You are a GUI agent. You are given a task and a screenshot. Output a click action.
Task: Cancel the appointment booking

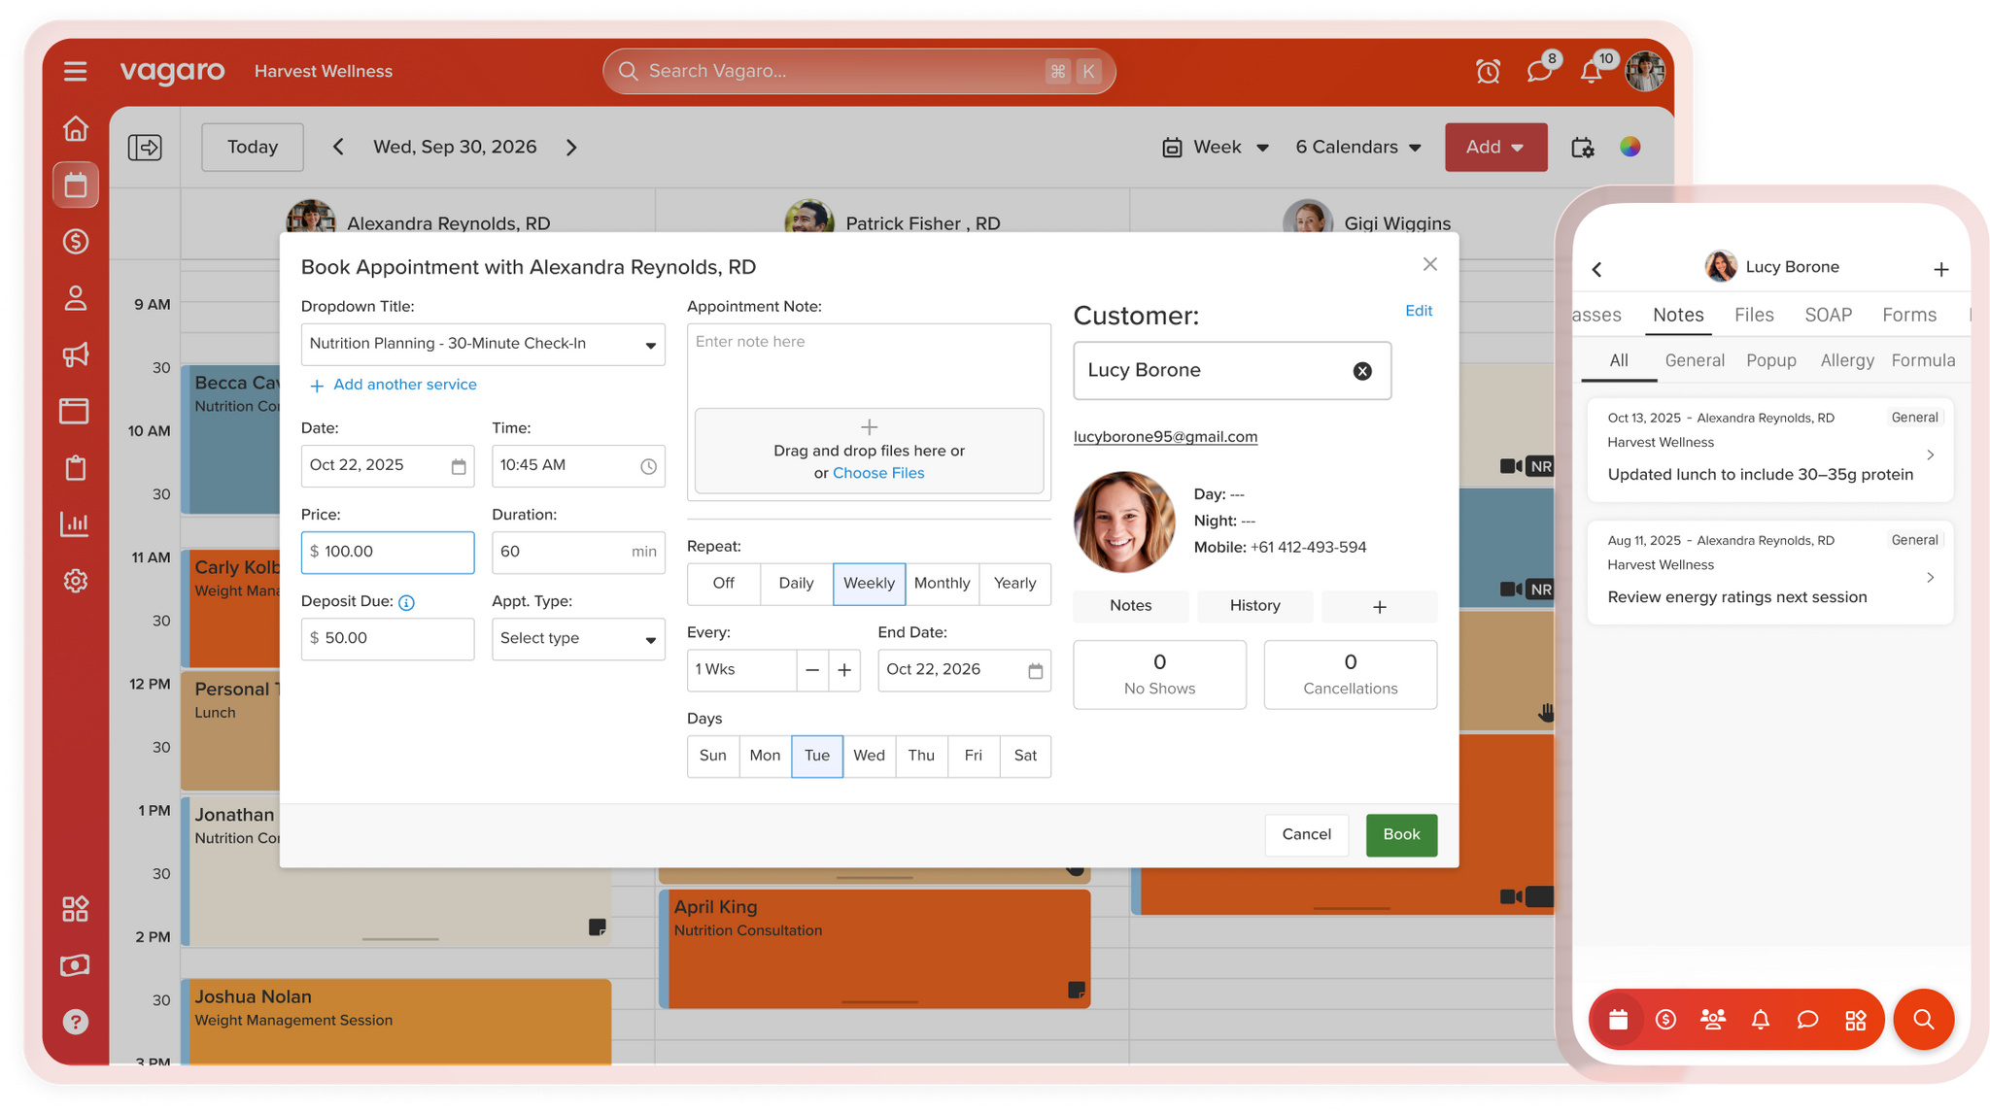point(1306,835)
